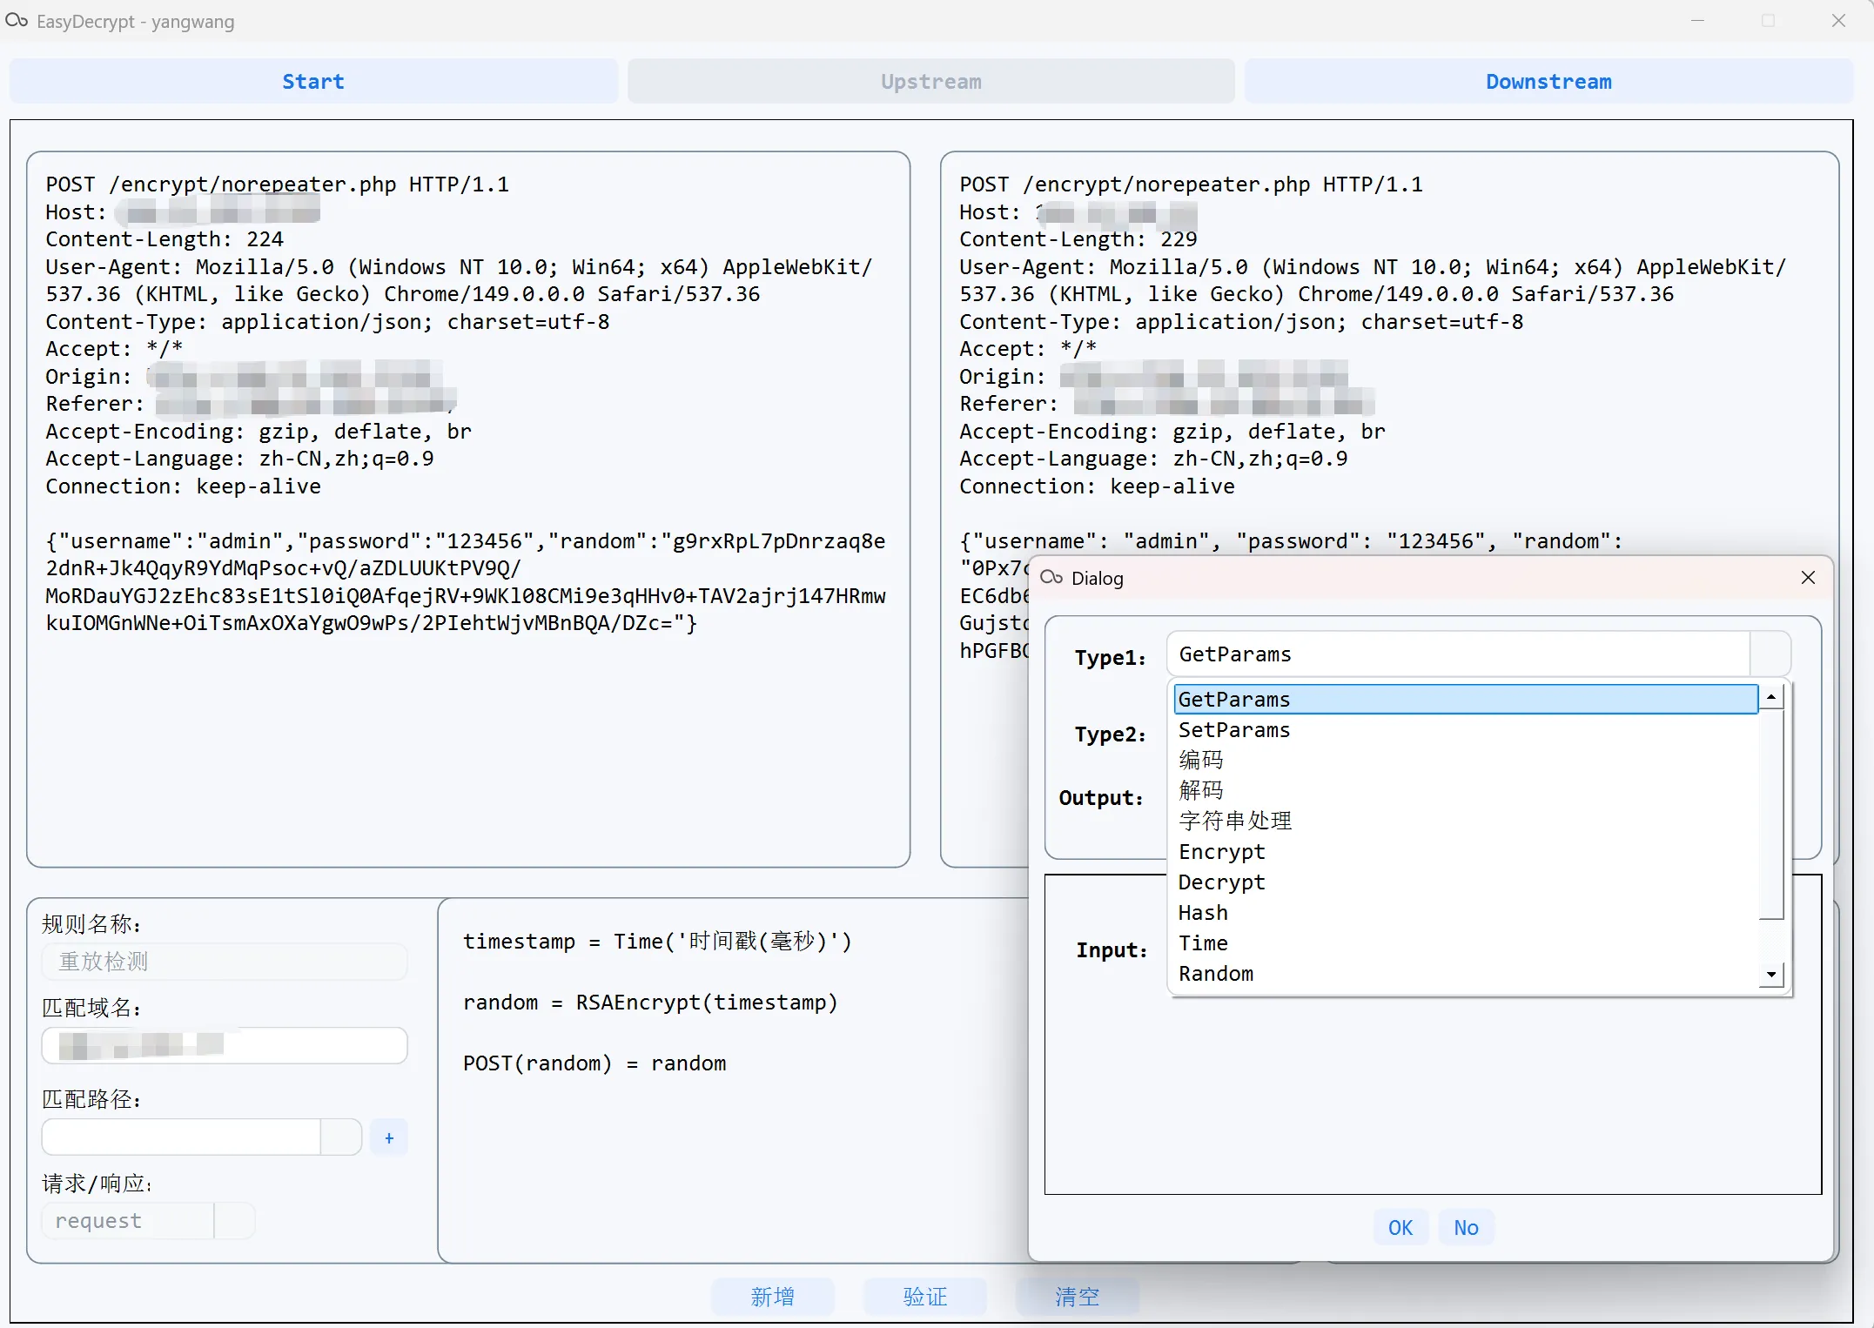Viewport: 1874px width, 1328px height.
Task: Click the plus button beside 匹配路径
Action: 389,1137
